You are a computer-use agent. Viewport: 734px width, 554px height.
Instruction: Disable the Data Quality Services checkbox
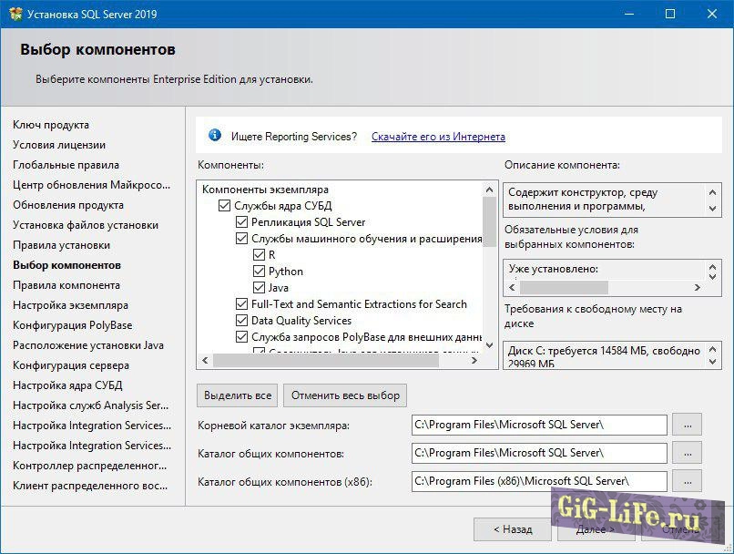241,321
